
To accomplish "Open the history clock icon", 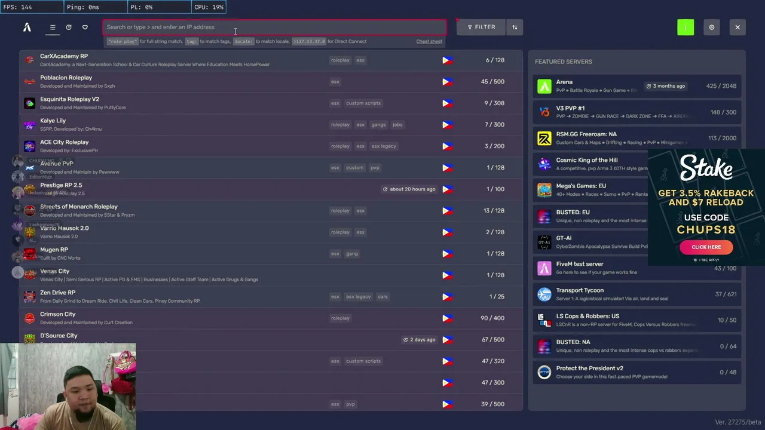I will click(x=69, y=27).
